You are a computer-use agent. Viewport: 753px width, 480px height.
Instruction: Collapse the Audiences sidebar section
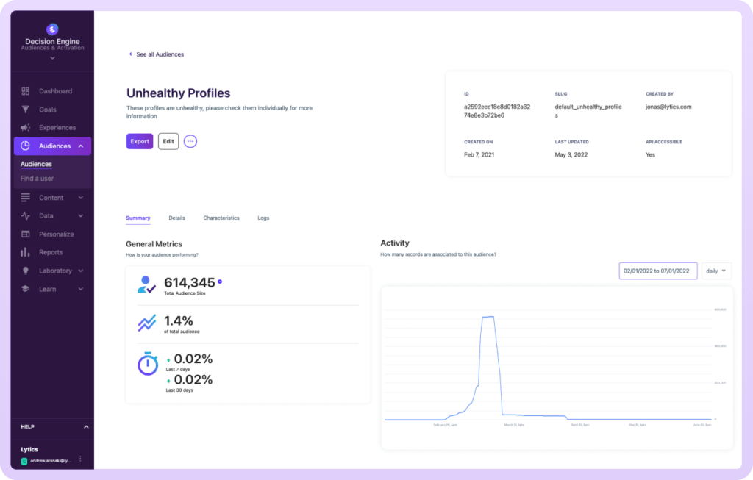80,146
